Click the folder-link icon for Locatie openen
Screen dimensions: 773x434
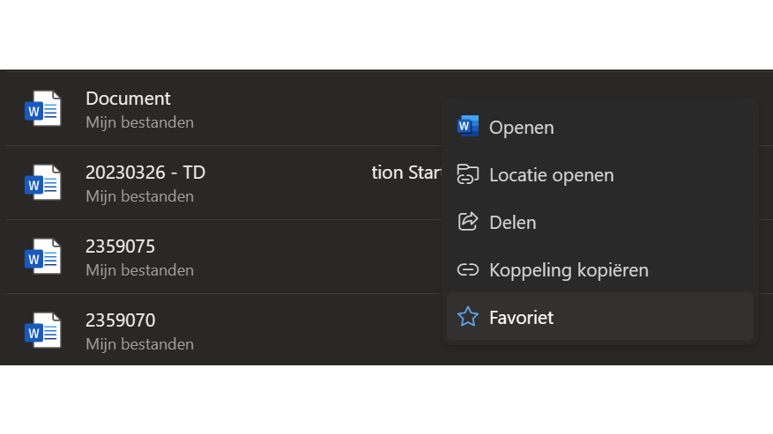(x=468, y=174)
